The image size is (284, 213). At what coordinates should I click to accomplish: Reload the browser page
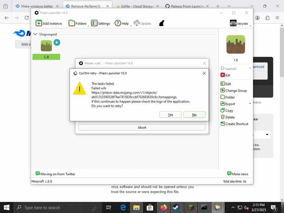point(27,18)
